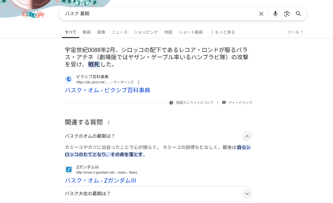Expand the バスク大佐の最期は？ question
Image resolution: width=333 pixels, height=203 pixels.
247,194
